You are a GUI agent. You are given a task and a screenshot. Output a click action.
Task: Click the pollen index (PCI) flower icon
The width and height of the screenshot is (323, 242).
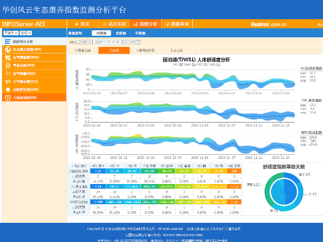[8, 66]
